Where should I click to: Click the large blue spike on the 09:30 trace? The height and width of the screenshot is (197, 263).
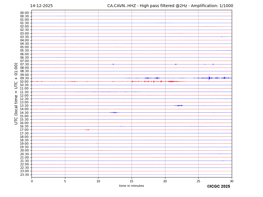tap(209, 78)
